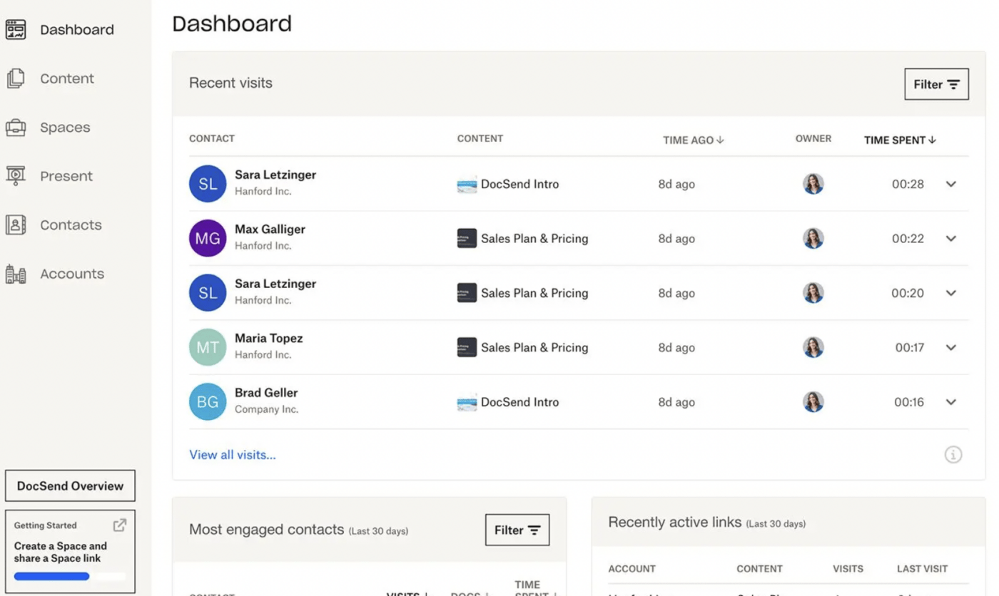Click the 00:16 time spent value

click(909, 402)
